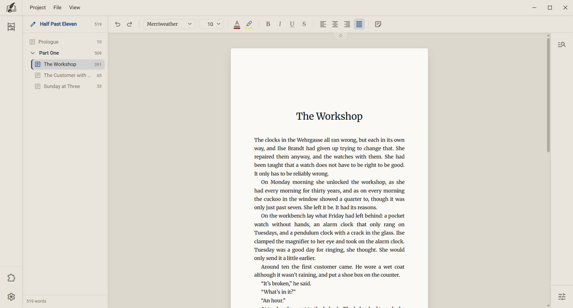Open the Merriweather font dropdown
This screenshot has width=573, height=308.
tap(169, 24)
